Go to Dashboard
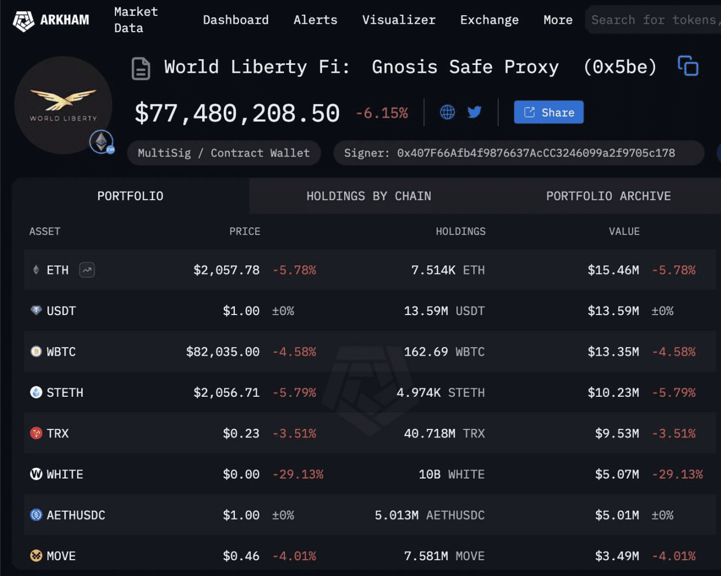Screen dimensions: 721x576 235,20
